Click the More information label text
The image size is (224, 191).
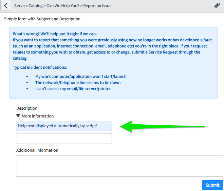(38, 116)
